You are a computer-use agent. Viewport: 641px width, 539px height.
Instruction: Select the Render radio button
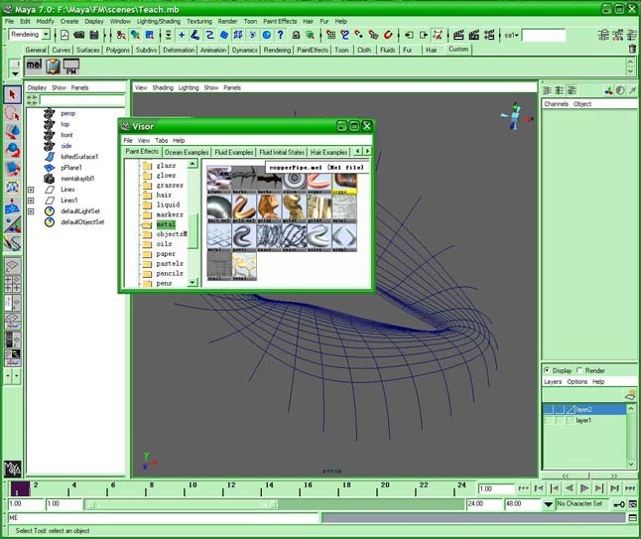click(579, 370)
